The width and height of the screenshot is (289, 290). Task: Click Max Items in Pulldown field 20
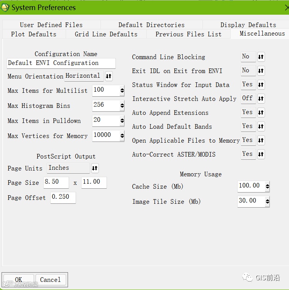pos(106,121)
